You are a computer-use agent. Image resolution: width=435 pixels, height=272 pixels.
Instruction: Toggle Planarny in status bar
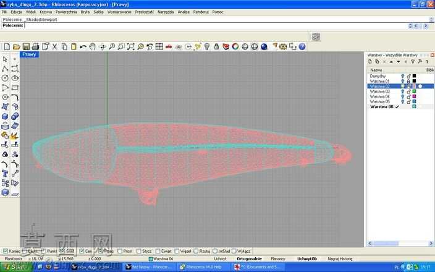tap(277, 258)
